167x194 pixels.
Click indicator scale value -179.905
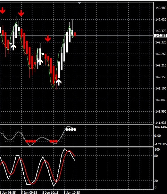161,144
